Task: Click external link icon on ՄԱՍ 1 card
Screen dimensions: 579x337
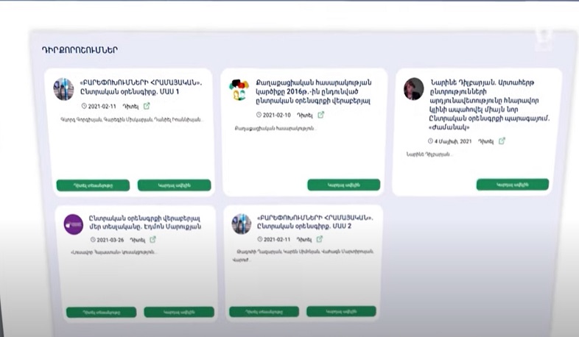Action: pos(147,106)
